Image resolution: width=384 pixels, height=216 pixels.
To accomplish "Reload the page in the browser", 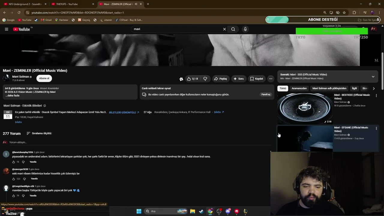I will pyautogui.click(x=19, y=13).
